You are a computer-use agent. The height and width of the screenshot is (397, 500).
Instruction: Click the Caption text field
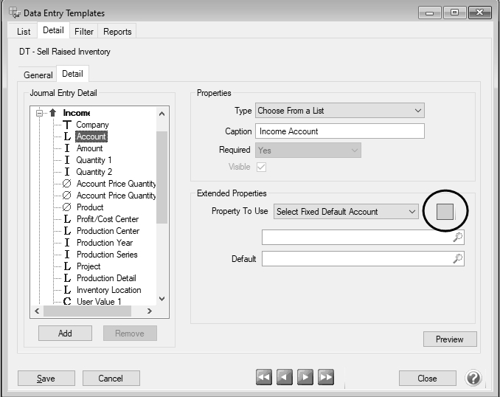pyautogui.click(x=339, y=131)
